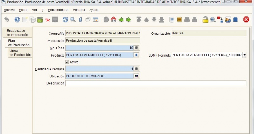
Task: Switch to Línea de Producción tab
Action: coord(20,53)
